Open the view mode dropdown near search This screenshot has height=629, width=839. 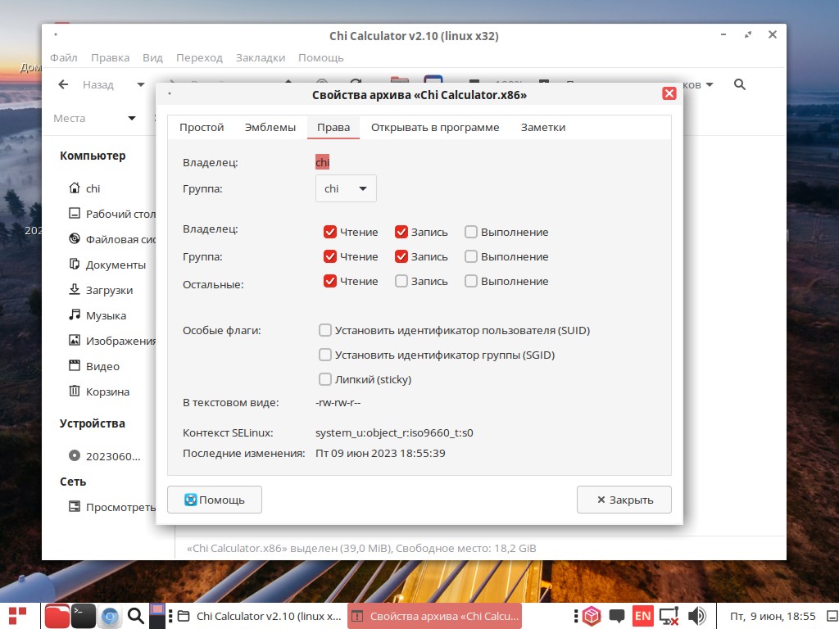[710, 84]
